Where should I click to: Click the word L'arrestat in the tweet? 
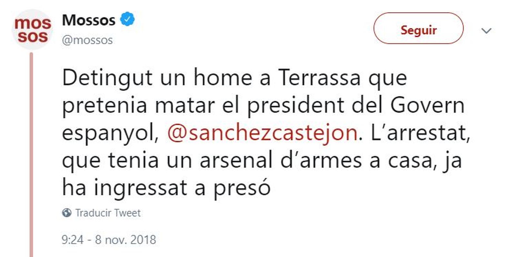[420, 133]
